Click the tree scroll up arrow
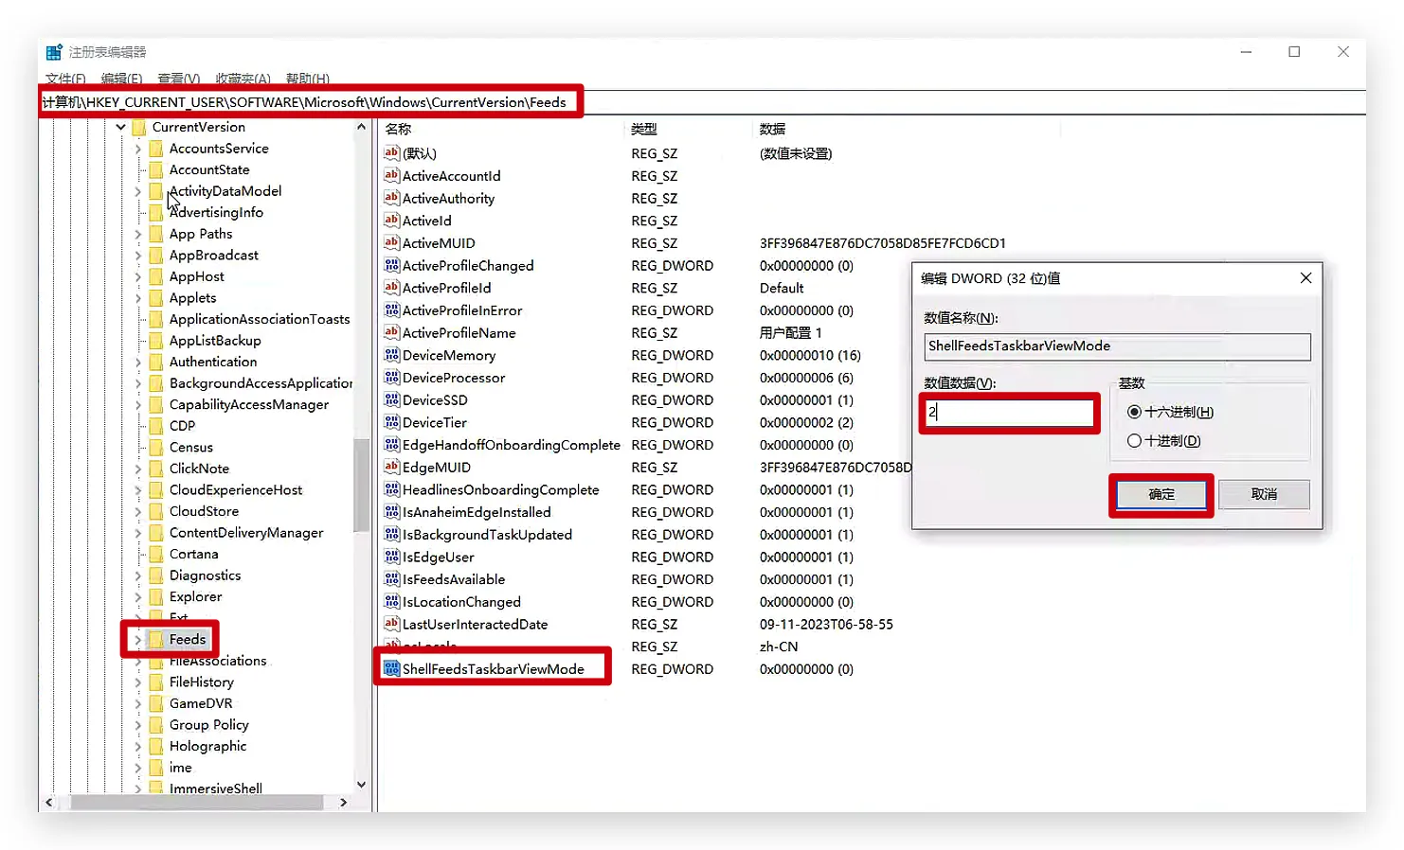 coord(361,127)
